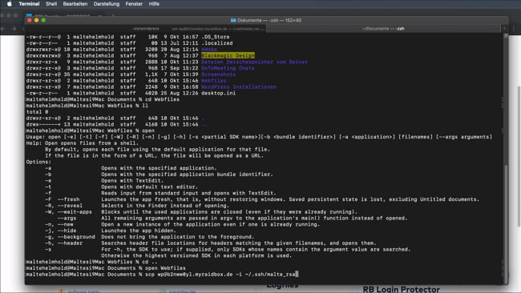Viewport: 521px width, 293px height.
Task: Open the Shell menu
Action: (x=51, y=4)
